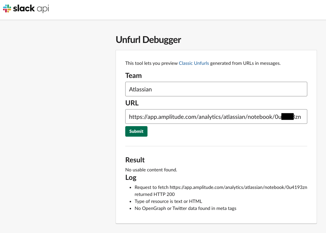Screen dimensions: 326x233
Task: Open the Classic Unfurls link
Action: coord(194,63)
